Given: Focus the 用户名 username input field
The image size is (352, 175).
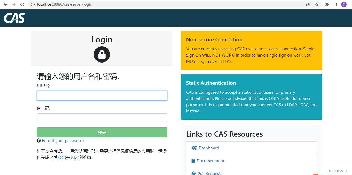Looking at the screenshot, I should coord(102,96).
